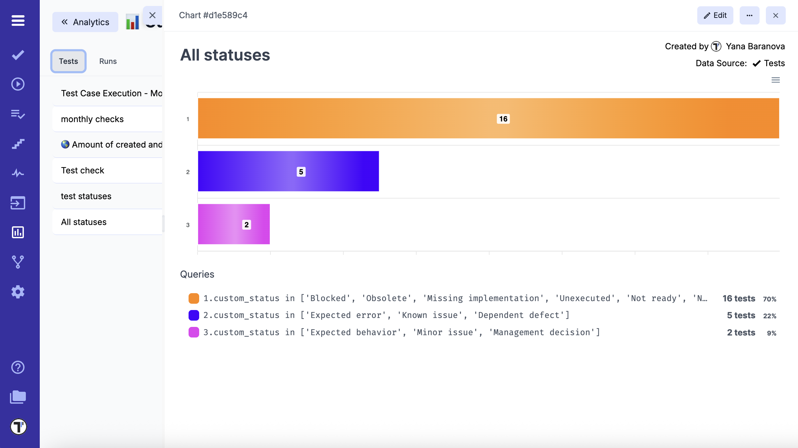Open integrations via the branching icon
The width and height of the screenshot is (798, 448).
click(18, 262)
